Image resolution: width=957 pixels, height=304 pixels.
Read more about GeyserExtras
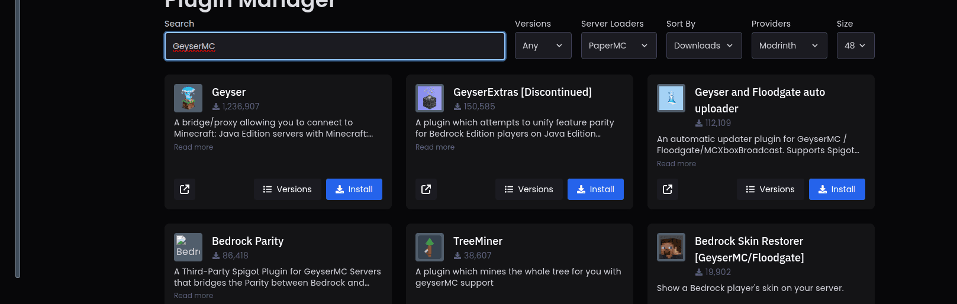coord(435,147)
